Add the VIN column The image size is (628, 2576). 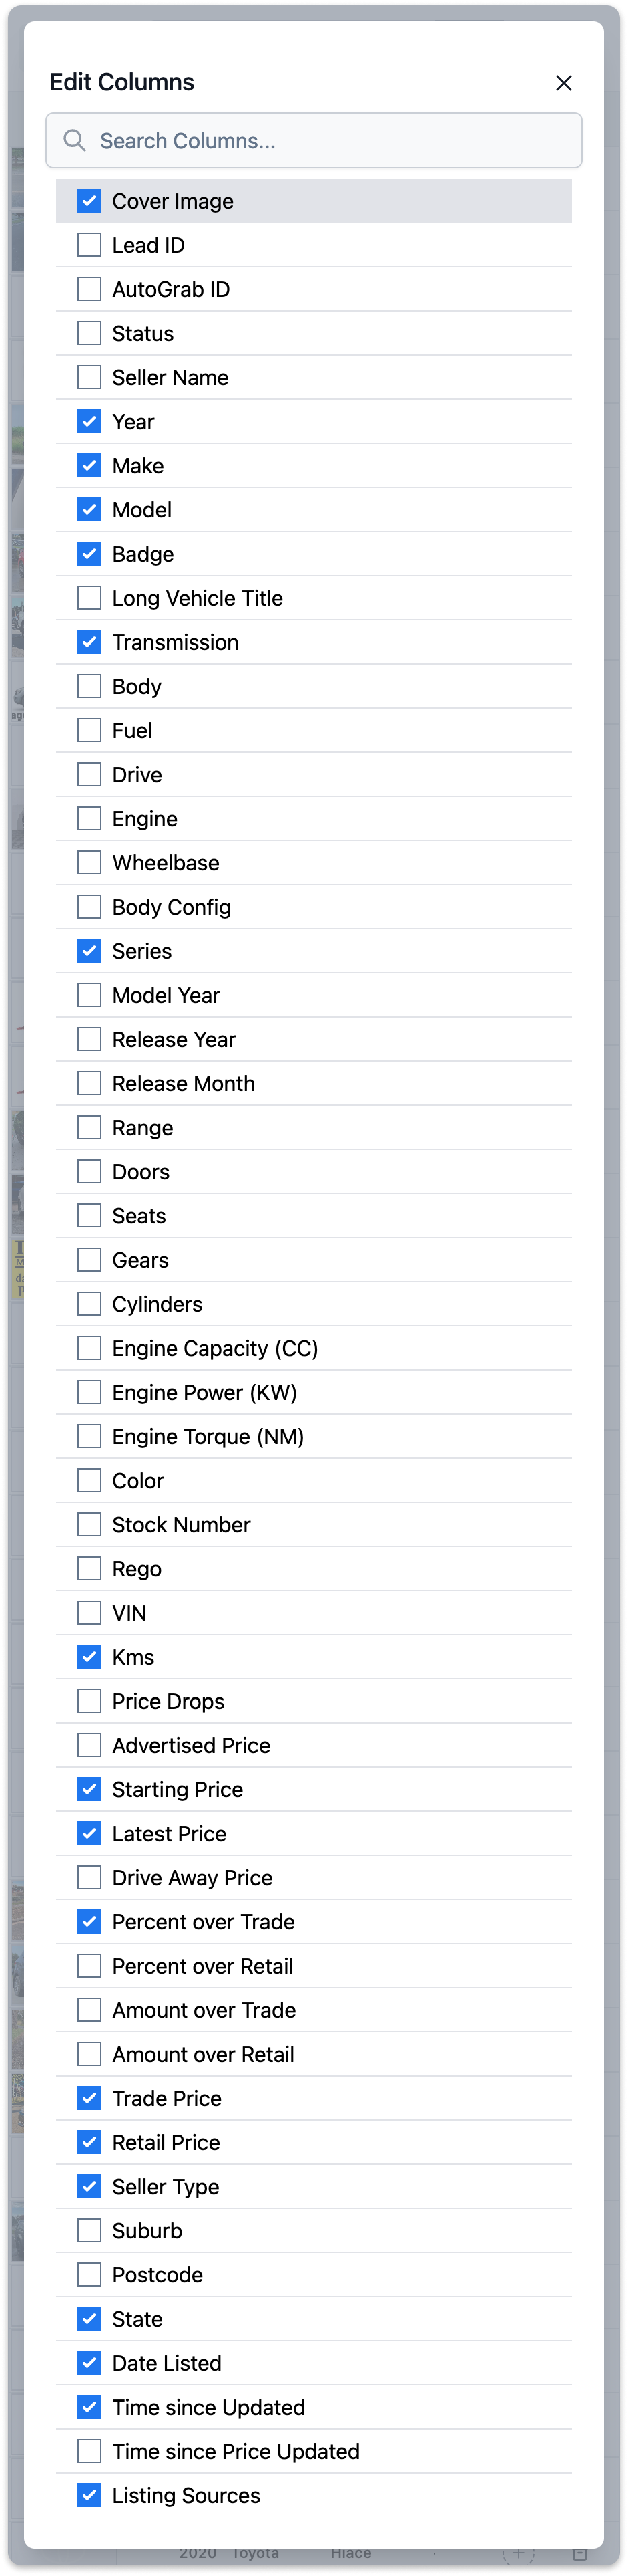click(90, 1612)
